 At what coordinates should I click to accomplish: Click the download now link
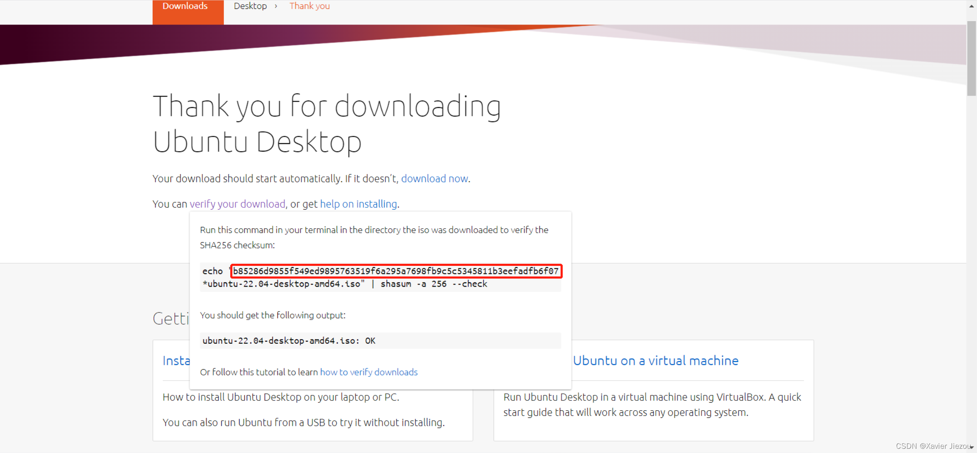point(435,179)
